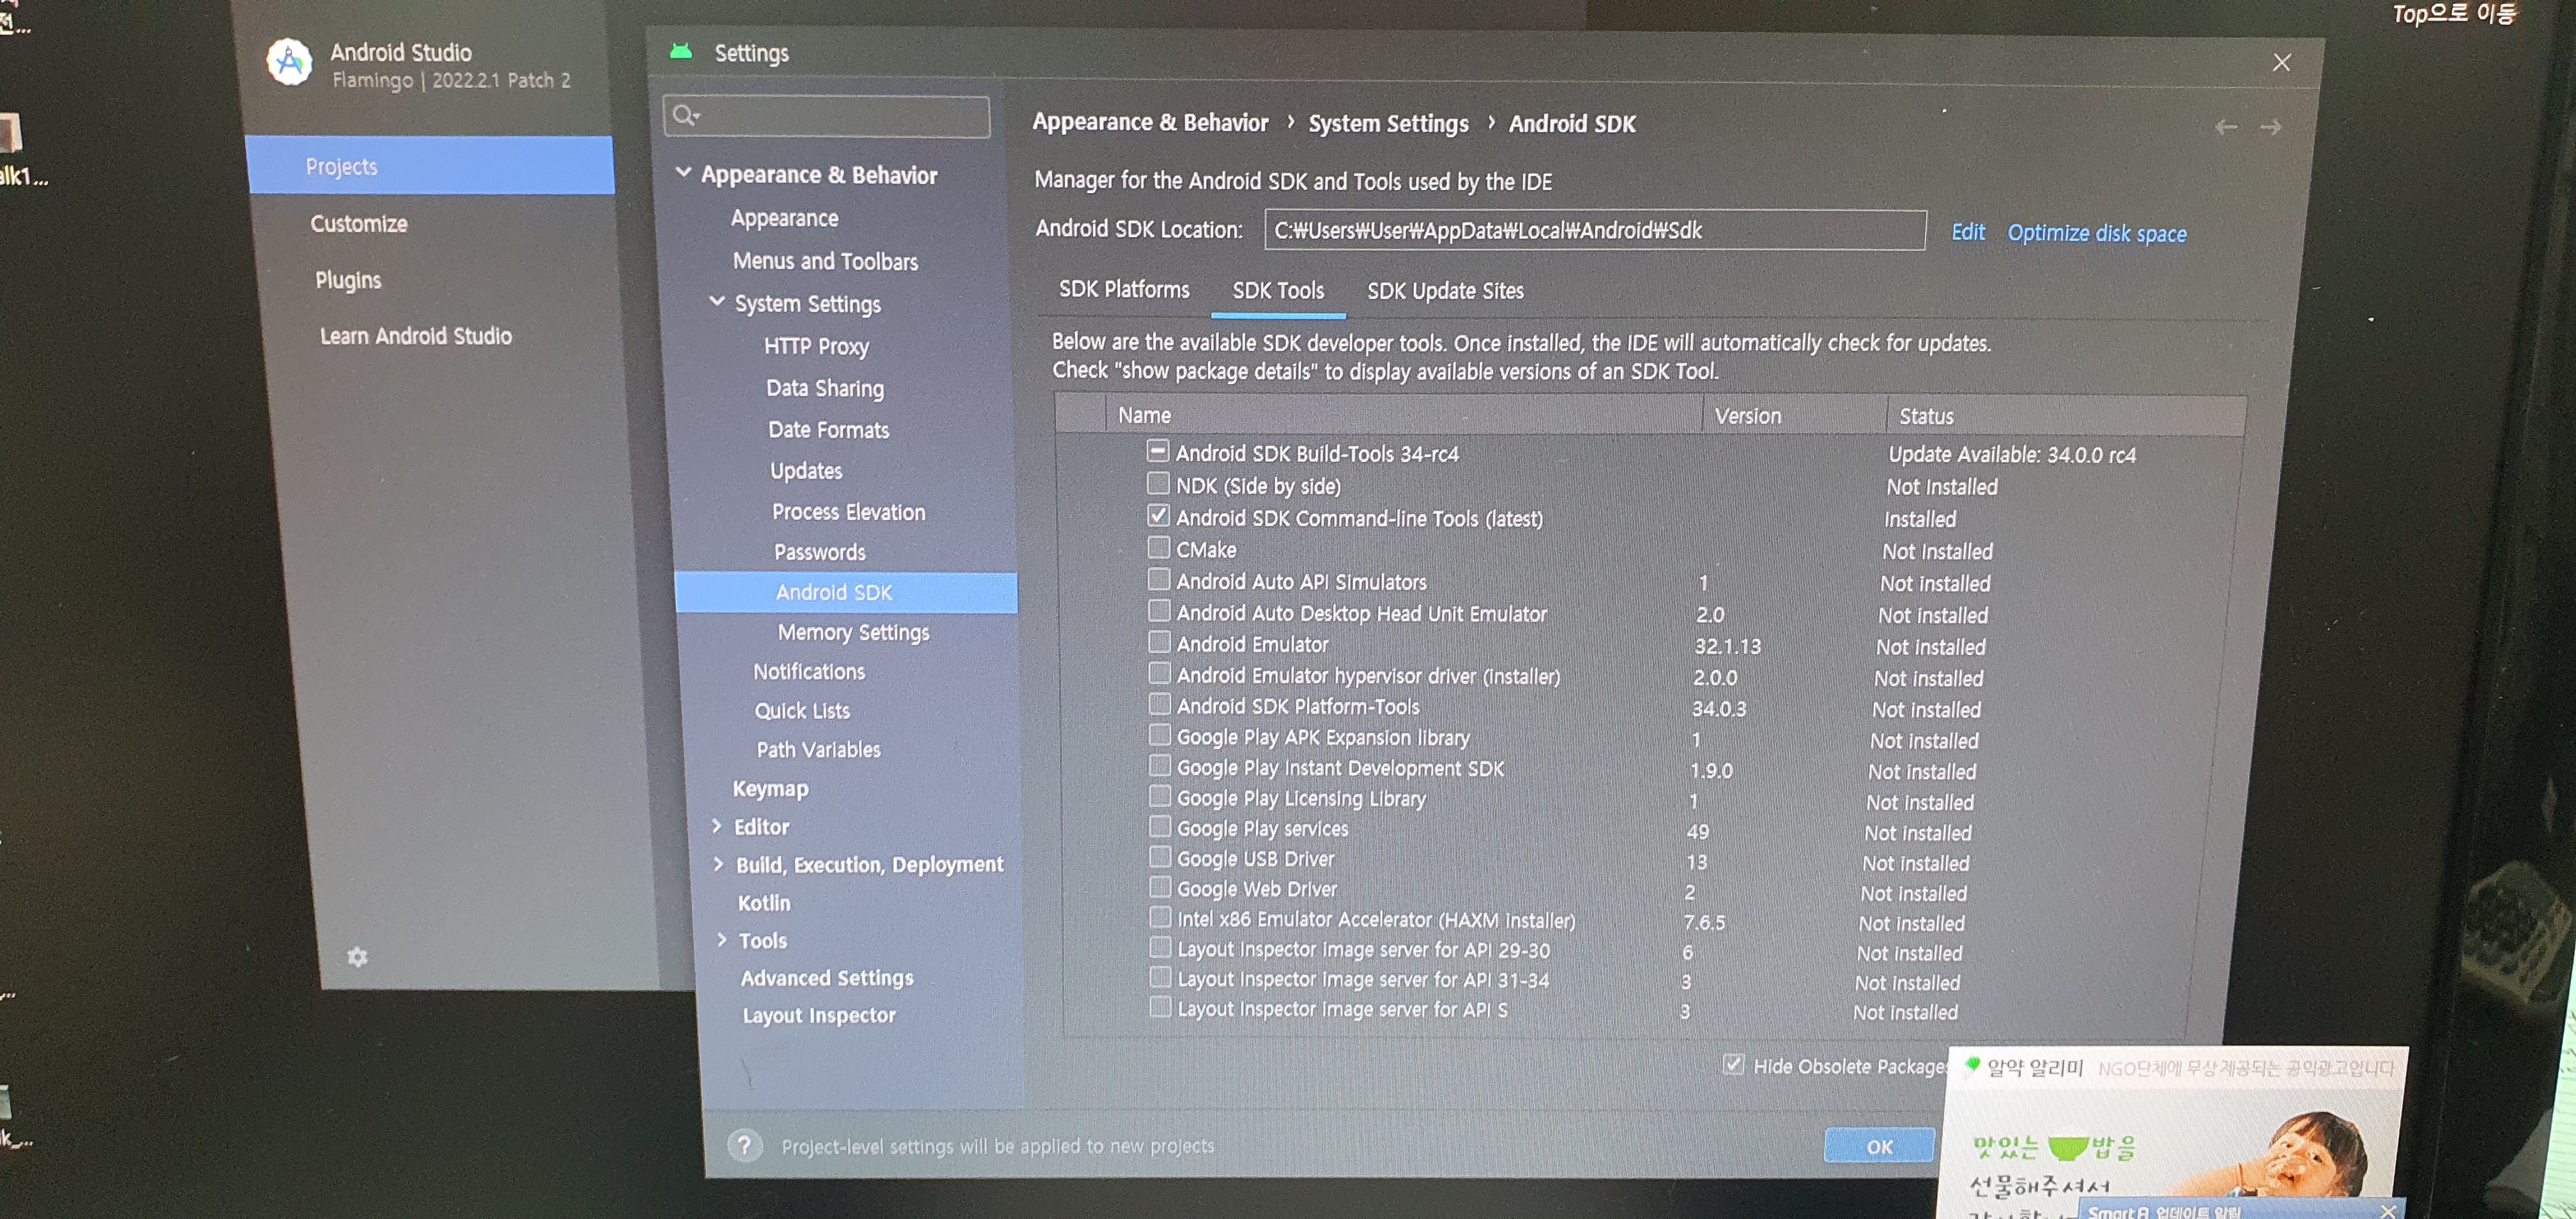Check Intel x86 Emulator Accelerator HAXM box
Screen dimensions: 2576x1219
pyautogui.click(x=1160, y=917)
